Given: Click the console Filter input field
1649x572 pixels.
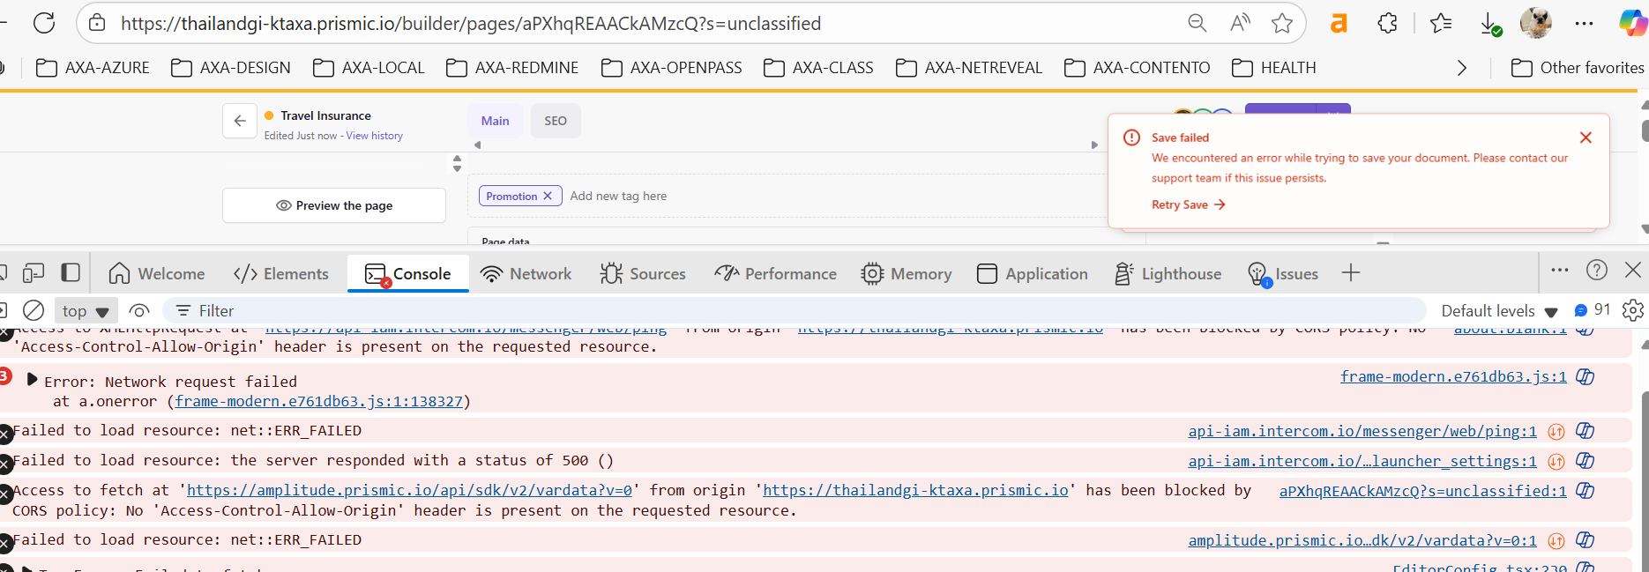Looking at the screenshot, I should (794, 310).
